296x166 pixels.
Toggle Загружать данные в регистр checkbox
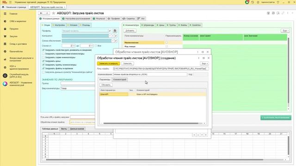tap(43, 72)
